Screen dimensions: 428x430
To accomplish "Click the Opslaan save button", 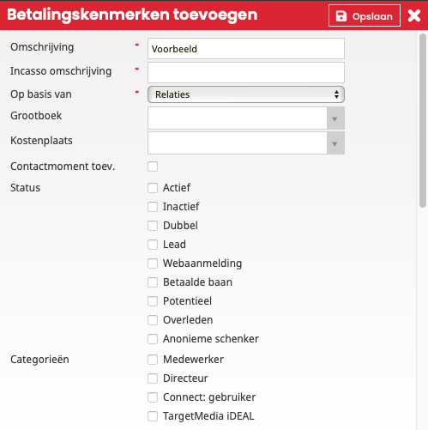I will point(365,15).
